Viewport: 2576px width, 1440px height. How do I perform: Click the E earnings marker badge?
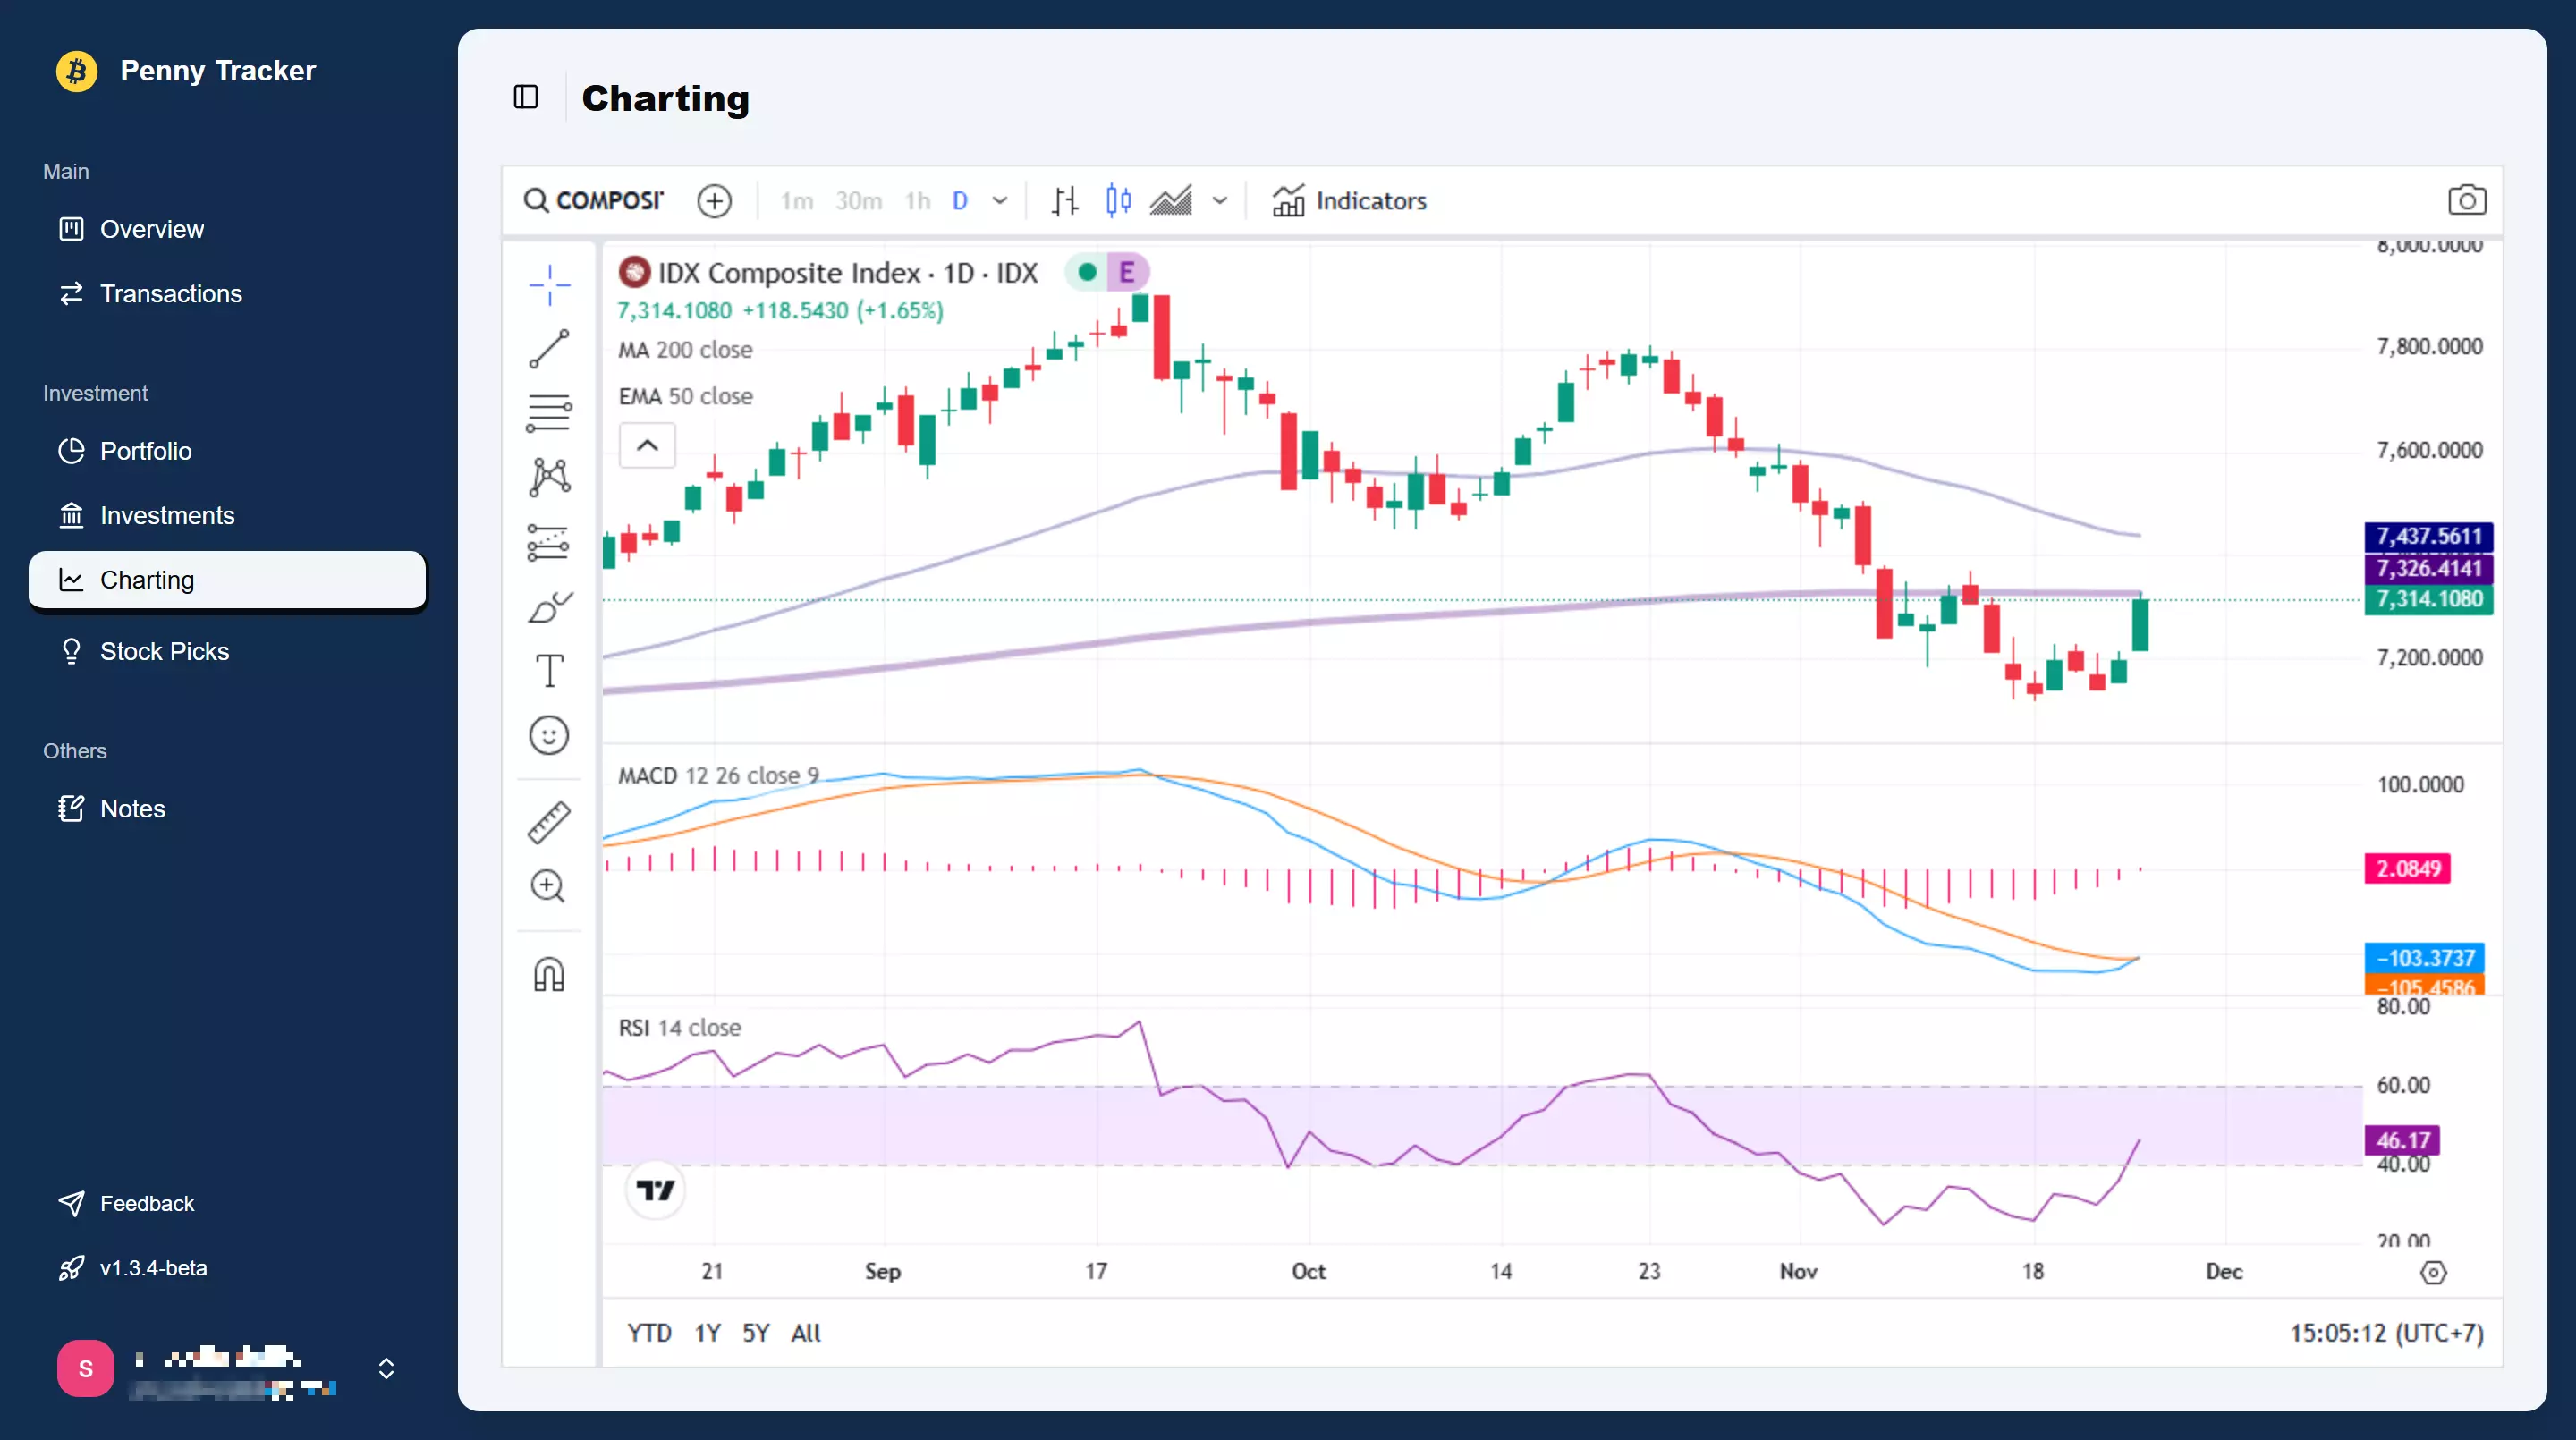pyautogui.click(x=1127, y=272)
